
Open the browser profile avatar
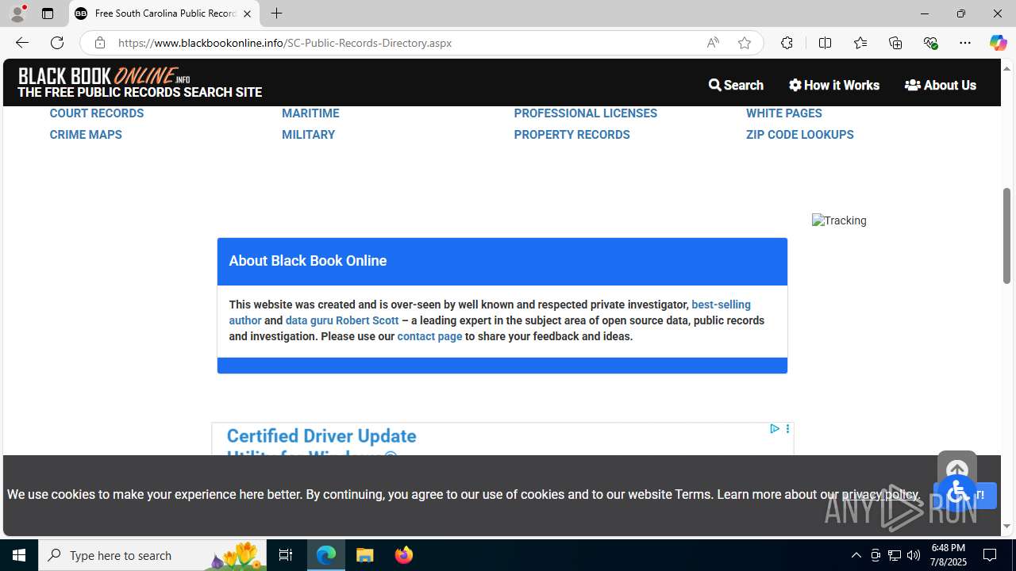[17, 13]
